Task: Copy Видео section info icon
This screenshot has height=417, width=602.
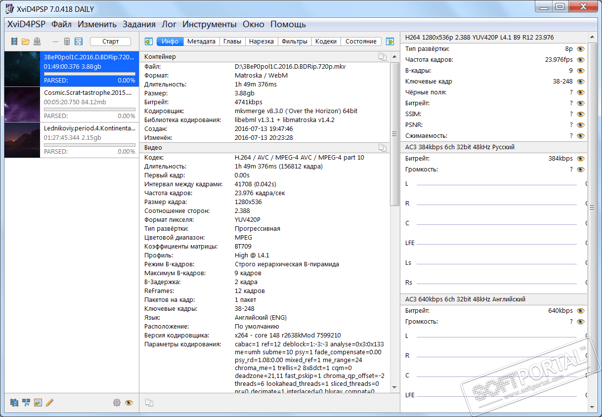Action: click(x=382, y=148)
